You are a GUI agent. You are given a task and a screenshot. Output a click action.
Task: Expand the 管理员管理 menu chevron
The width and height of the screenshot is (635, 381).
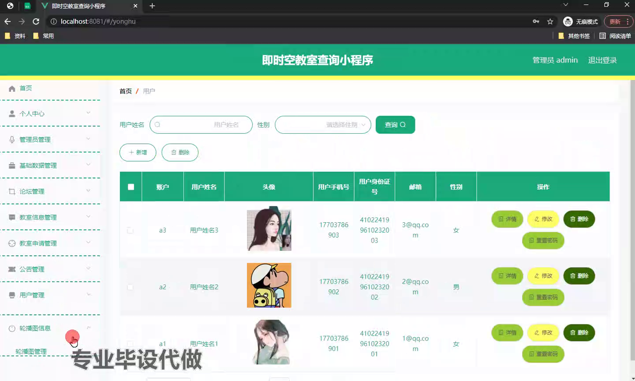88,139
